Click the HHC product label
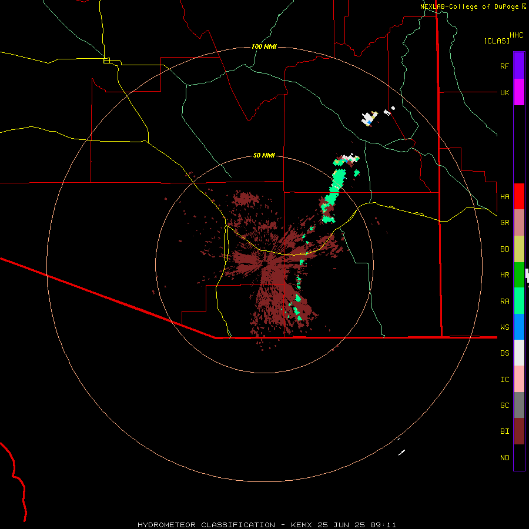This screenshot has width=529, height=529. coord(517,35)
